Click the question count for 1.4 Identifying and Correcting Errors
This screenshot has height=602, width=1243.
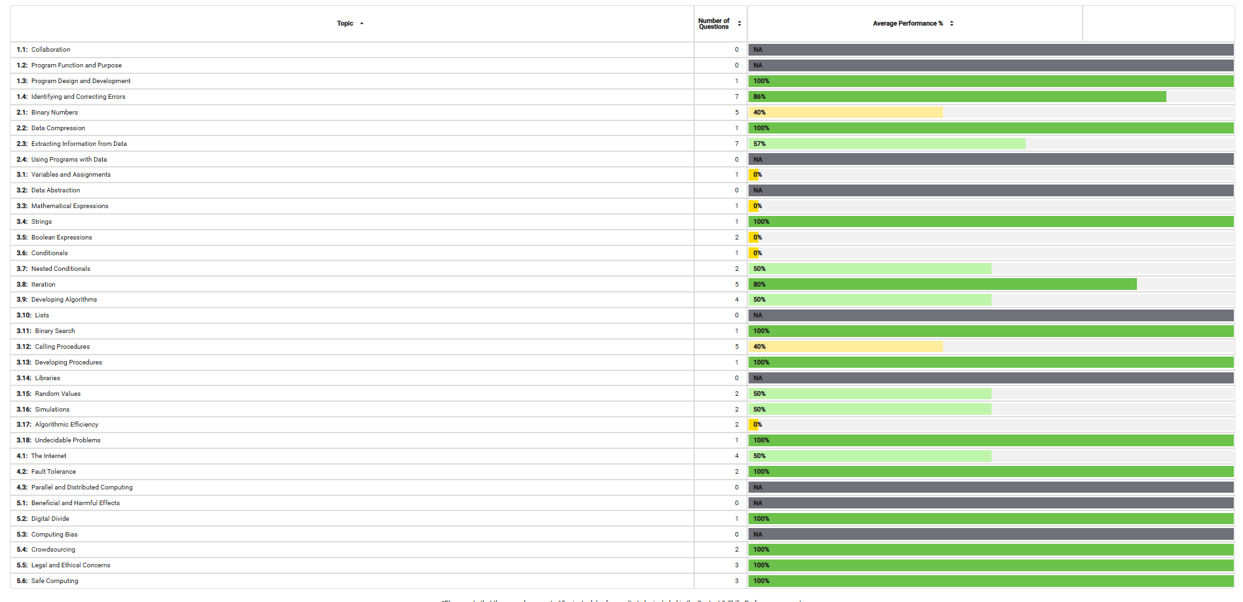[x=736, y=96]
